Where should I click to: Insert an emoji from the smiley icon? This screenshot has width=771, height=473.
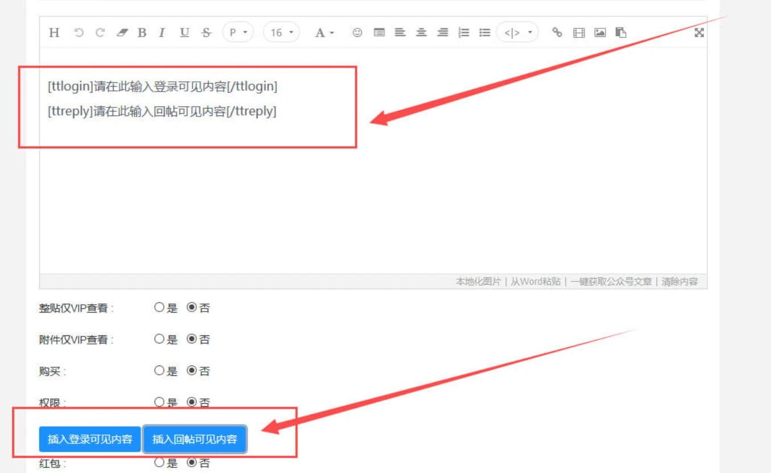coord(358,32)
